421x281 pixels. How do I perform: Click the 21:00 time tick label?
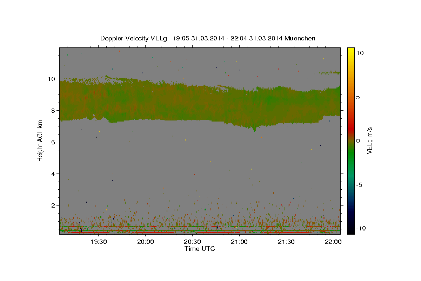pos(239,242)
